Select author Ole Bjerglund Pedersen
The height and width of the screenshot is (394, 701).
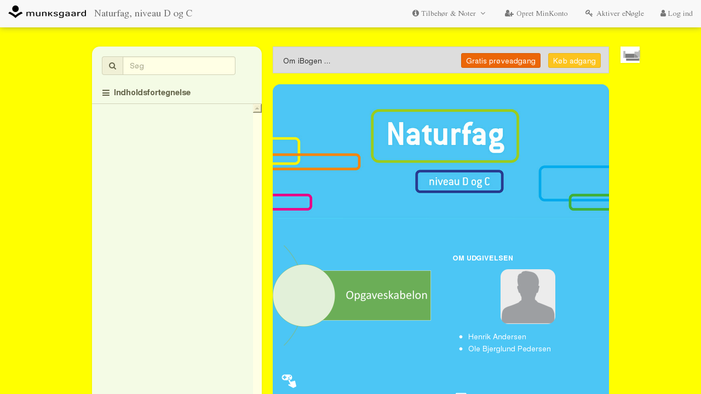(x=509, y=349)
